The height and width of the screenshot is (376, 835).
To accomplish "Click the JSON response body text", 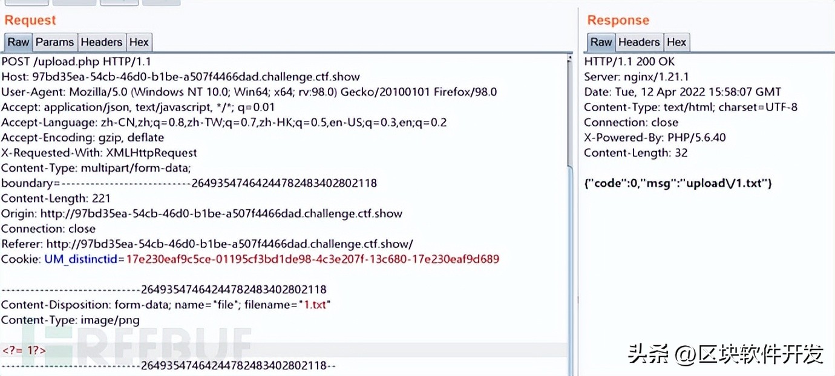I will 678,183.
